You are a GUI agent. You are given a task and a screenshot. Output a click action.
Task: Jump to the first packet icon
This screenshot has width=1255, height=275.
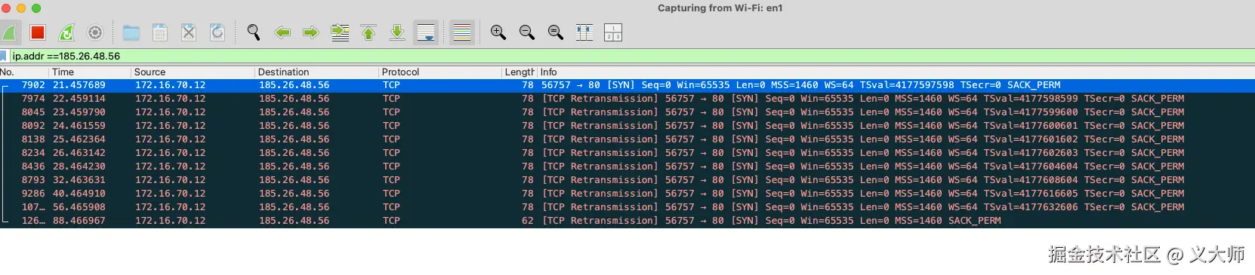tap(368, 32)
